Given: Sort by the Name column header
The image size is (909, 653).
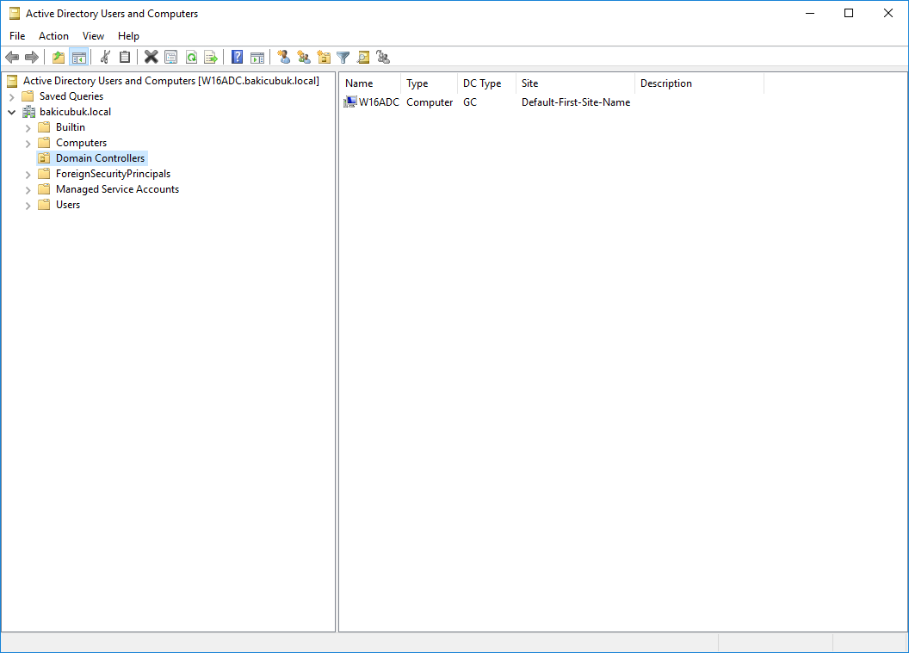Looking at the screenshot, I should coord(370,83).
